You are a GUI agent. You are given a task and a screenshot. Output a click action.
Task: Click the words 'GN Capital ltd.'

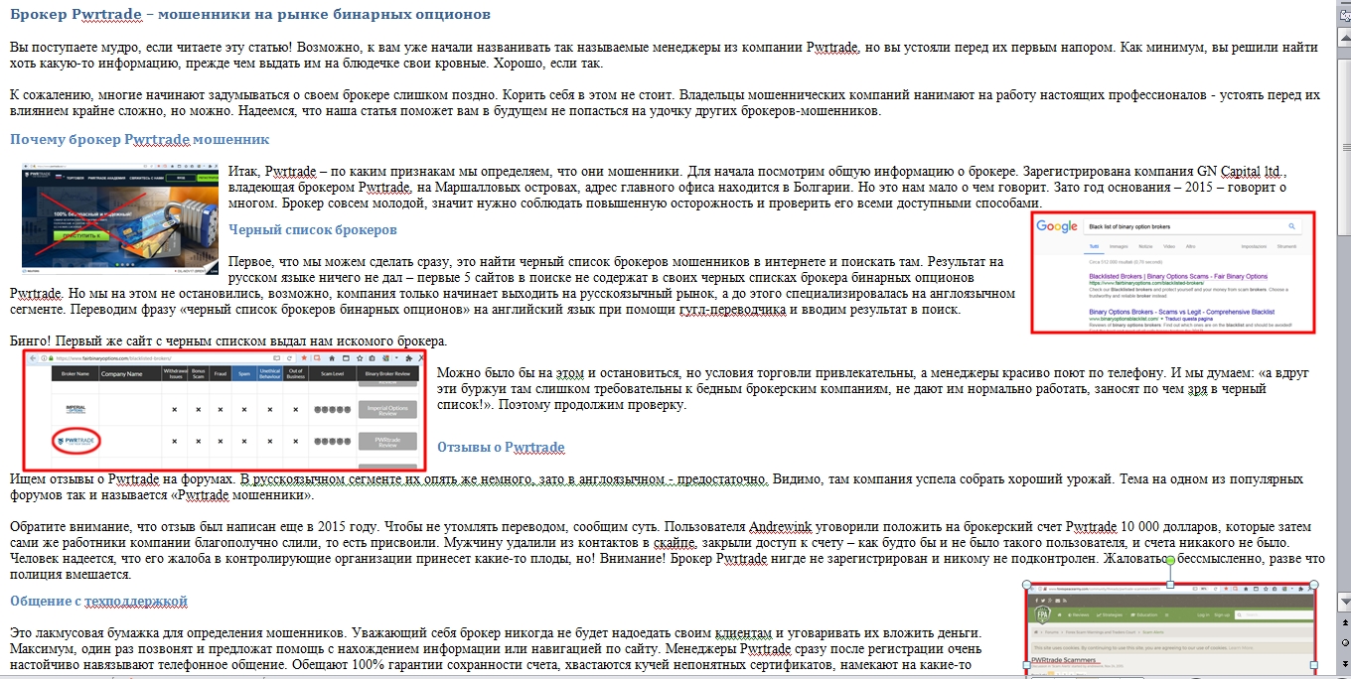(x=1239, y=170)
